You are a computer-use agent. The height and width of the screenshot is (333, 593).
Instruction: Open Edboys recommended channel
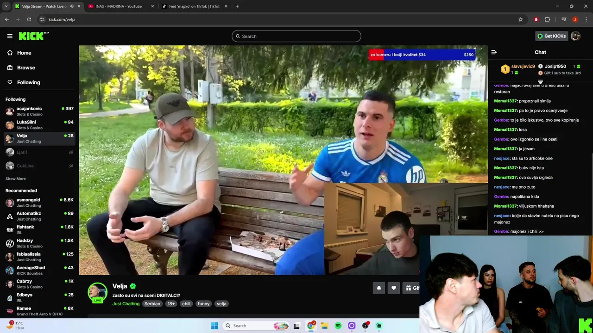[39, 297]
